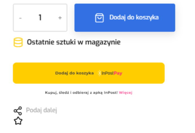The image size is (195, 133).
Task: Click the share icon next to Podaj dalej
Action: [x=18, y=111]
